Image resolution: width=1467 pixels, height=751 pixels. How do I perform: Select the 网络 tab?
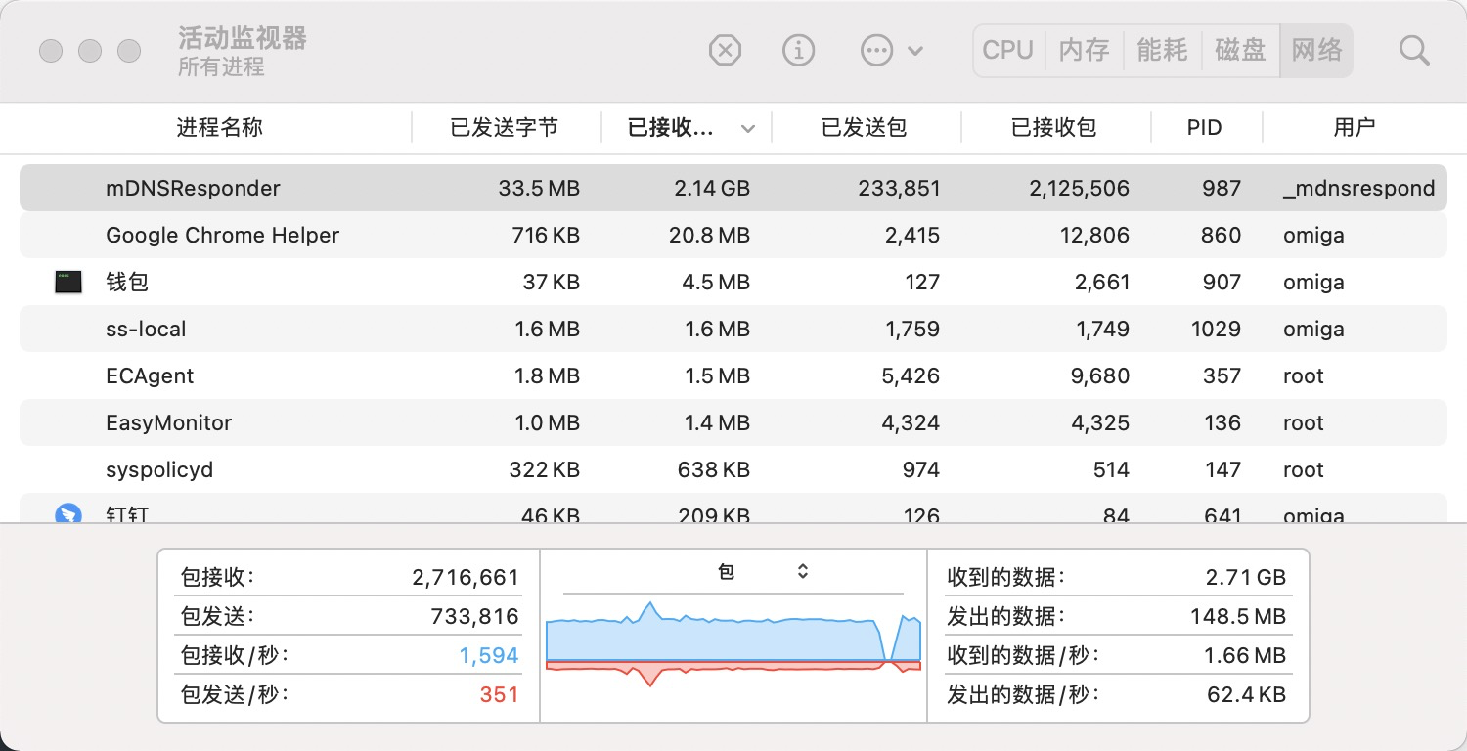1316,50
